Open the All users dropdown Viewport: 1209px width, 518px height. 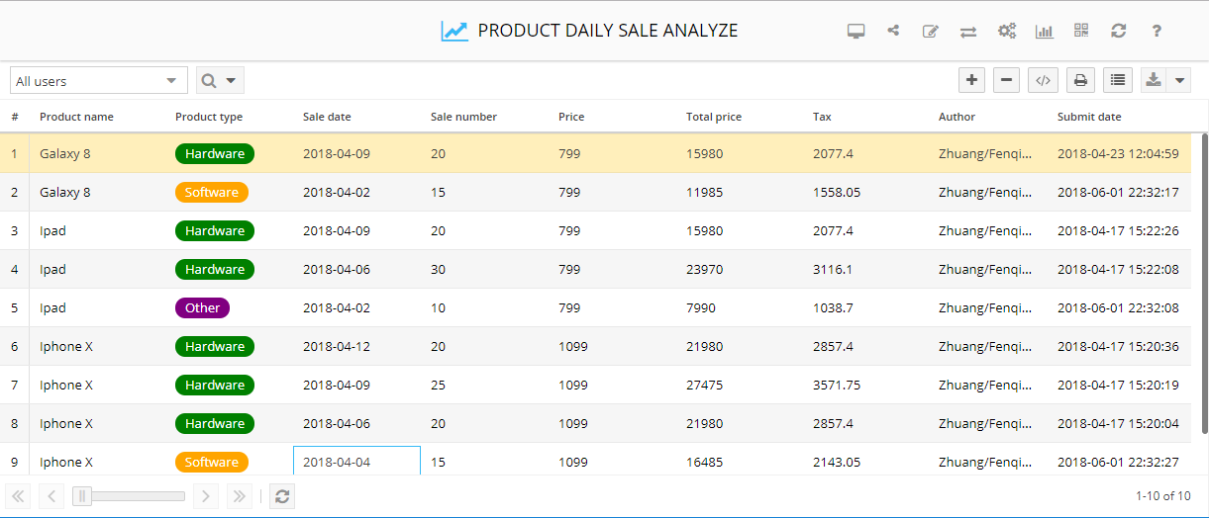coord(99,81)
